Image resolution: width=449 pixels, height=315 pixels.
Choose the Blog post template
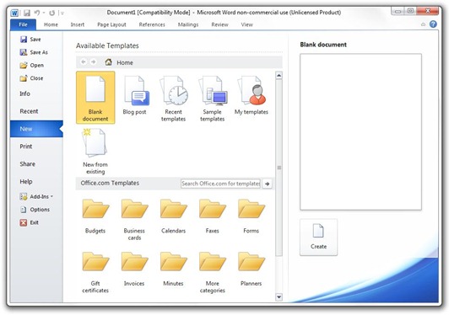coord(134,95)
